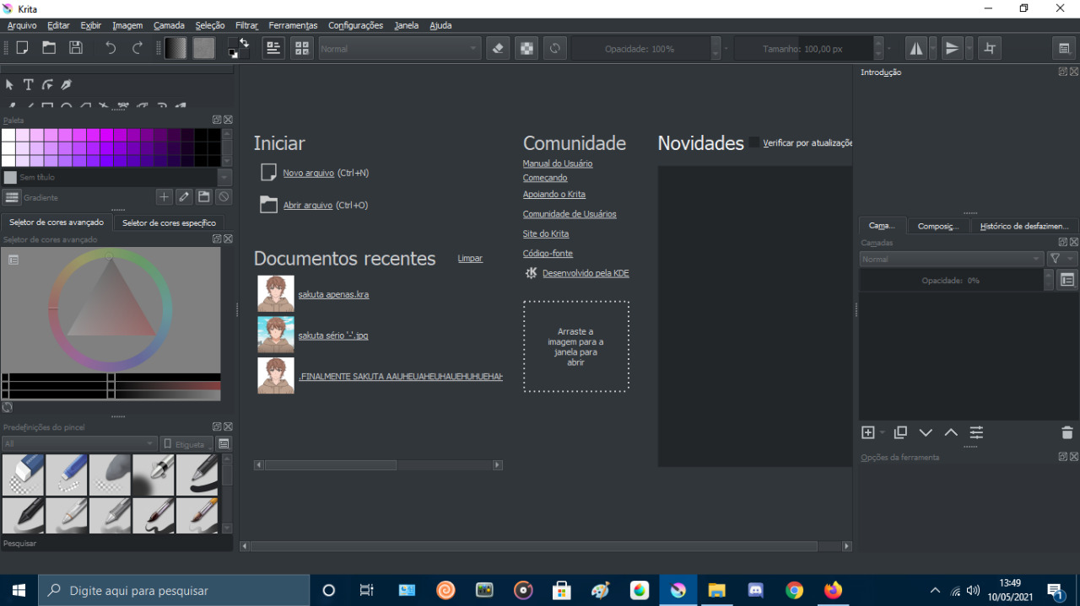Pick the white swatch in the palette's top row
The width and height of the screenshot is (1080, 606).
point(8,135)
